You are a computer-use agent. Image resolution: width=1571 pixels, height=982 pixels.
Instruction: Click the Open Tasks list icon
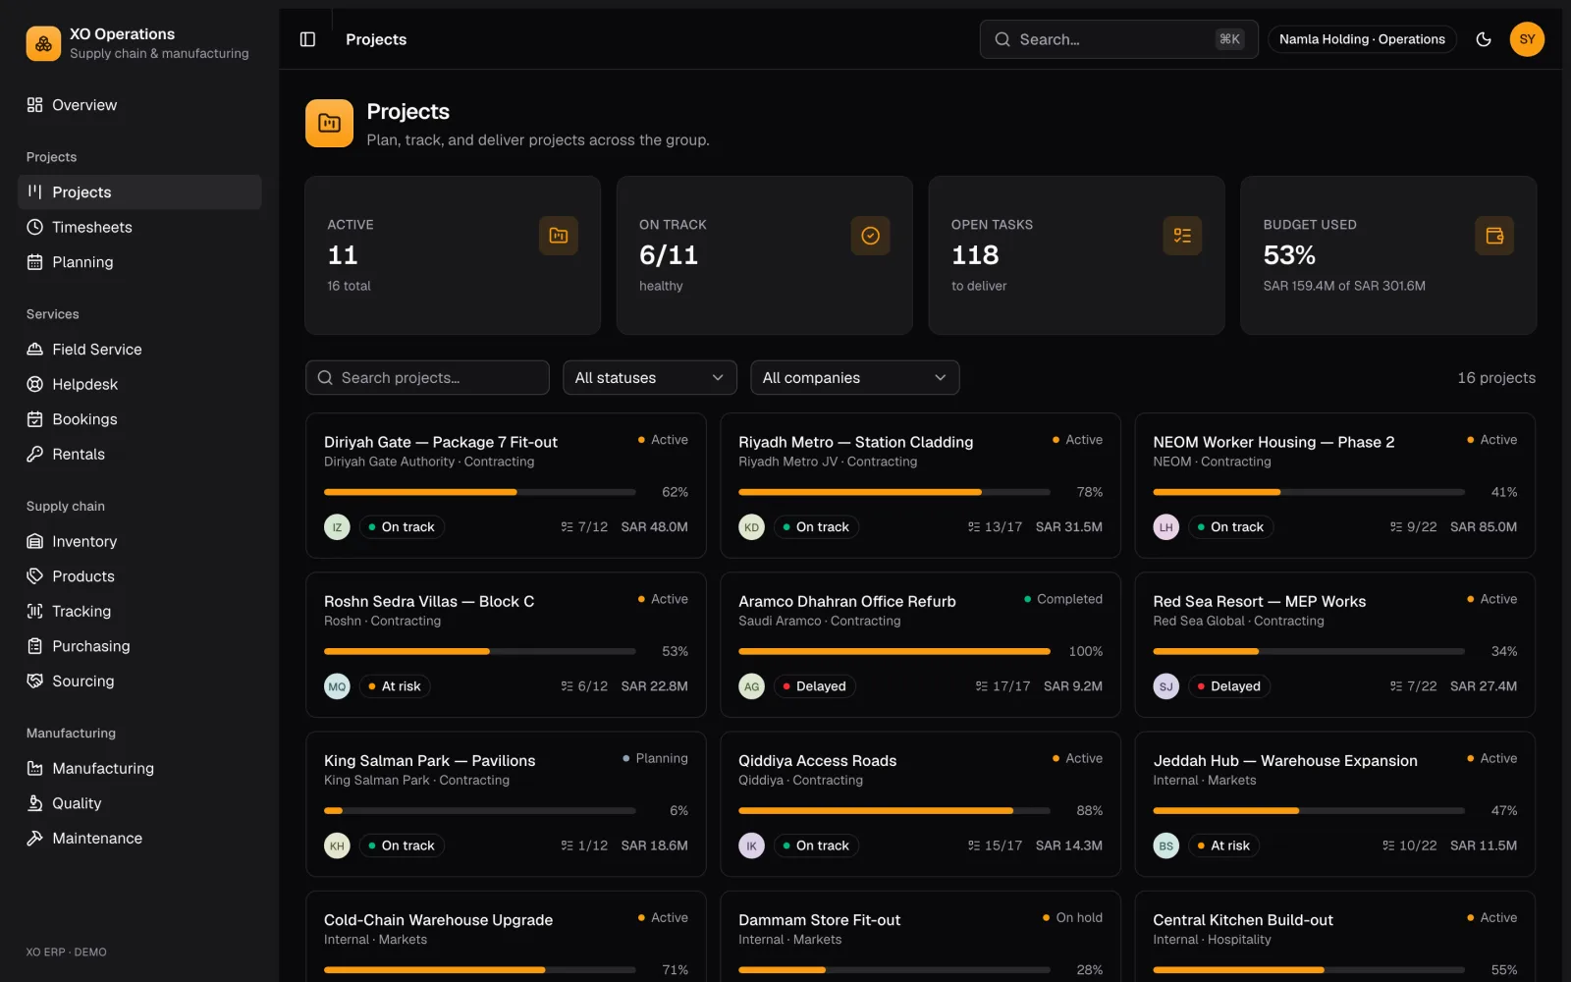click(1182, 236)
